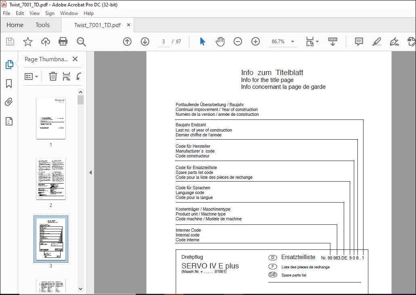Insert or split pages icon
The image size is (416, 295).
[66, 76]
